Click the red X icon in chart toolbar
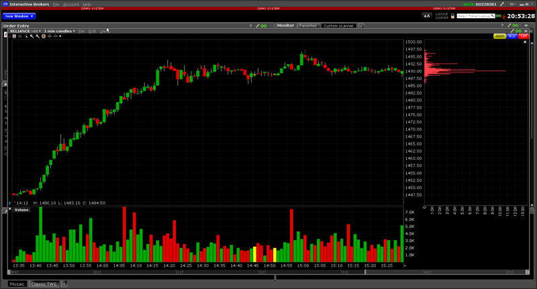The image size is (537, 289). [9, 37]
